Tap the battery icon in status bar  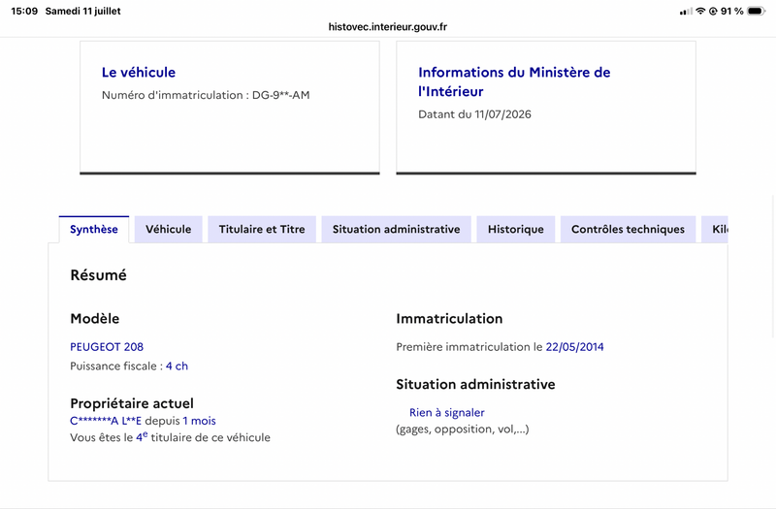pos(757,11)
